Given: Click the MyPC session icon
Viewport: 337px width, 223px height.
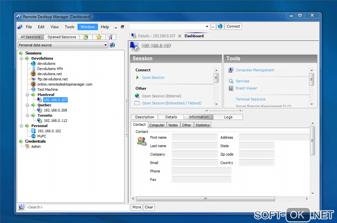Looking at the screenshot, I should 33,136.
